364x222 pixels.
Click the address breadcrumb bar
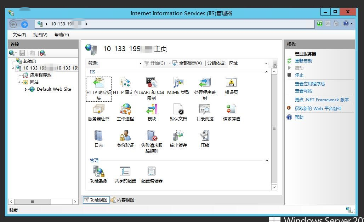click(175, 24)
